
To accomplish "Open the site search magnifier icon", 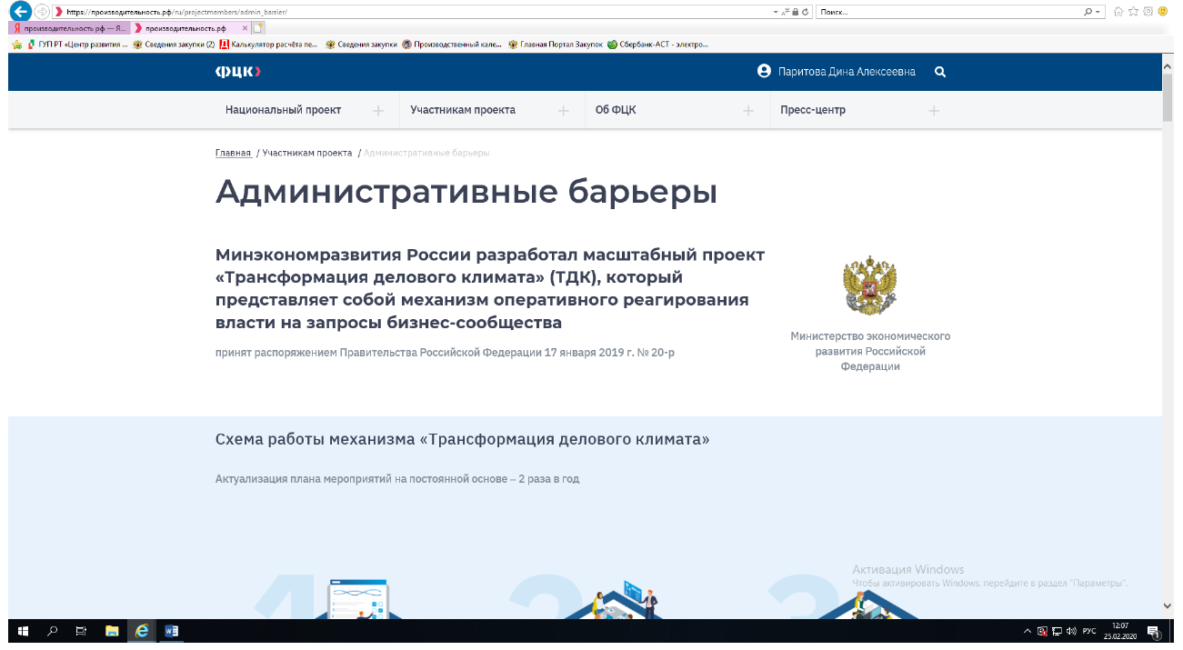I will [x=940, y=72].
